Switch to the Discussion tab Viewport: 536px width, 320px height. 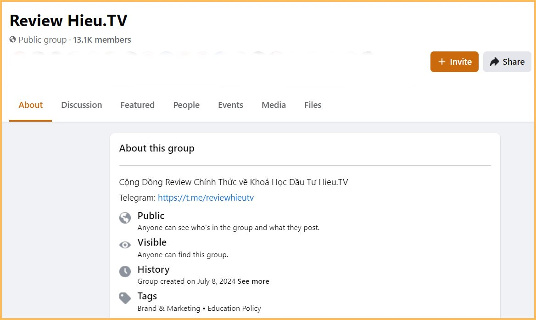[81, 105]
